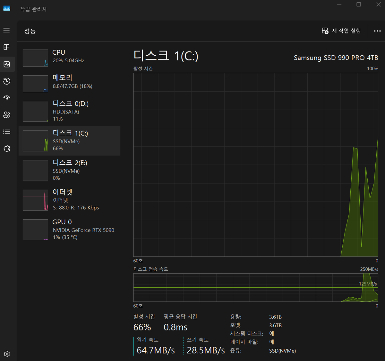Click the '페이지 파일' value 예
Viewport: 385px width, 361px height.
point(272,342)
